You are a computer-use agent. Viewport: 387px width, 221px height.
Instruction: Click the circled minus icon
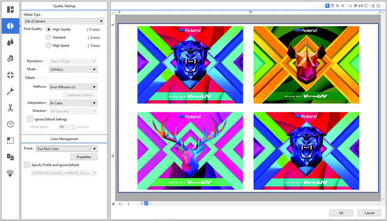click(x=378, y=6)
